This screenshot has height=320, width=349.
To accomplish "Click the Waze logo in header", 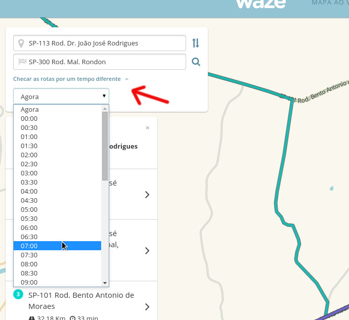I will click(x=260, y=4).
